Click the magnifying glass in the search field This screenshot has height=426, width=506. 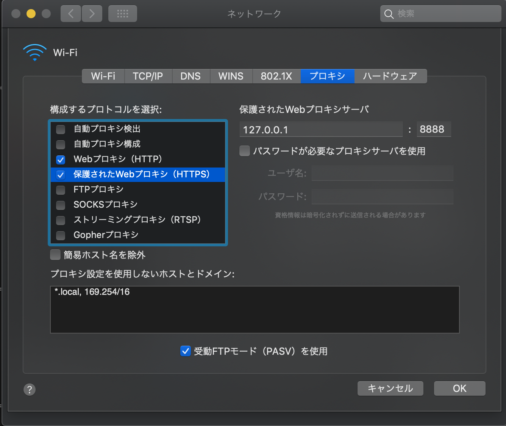click(389, 14)
